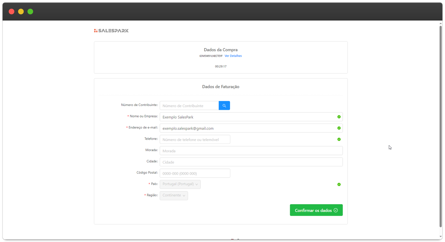Viewport: 445px width, 242px height.
Task: Click the red close window button
Action: pos(11,11)
